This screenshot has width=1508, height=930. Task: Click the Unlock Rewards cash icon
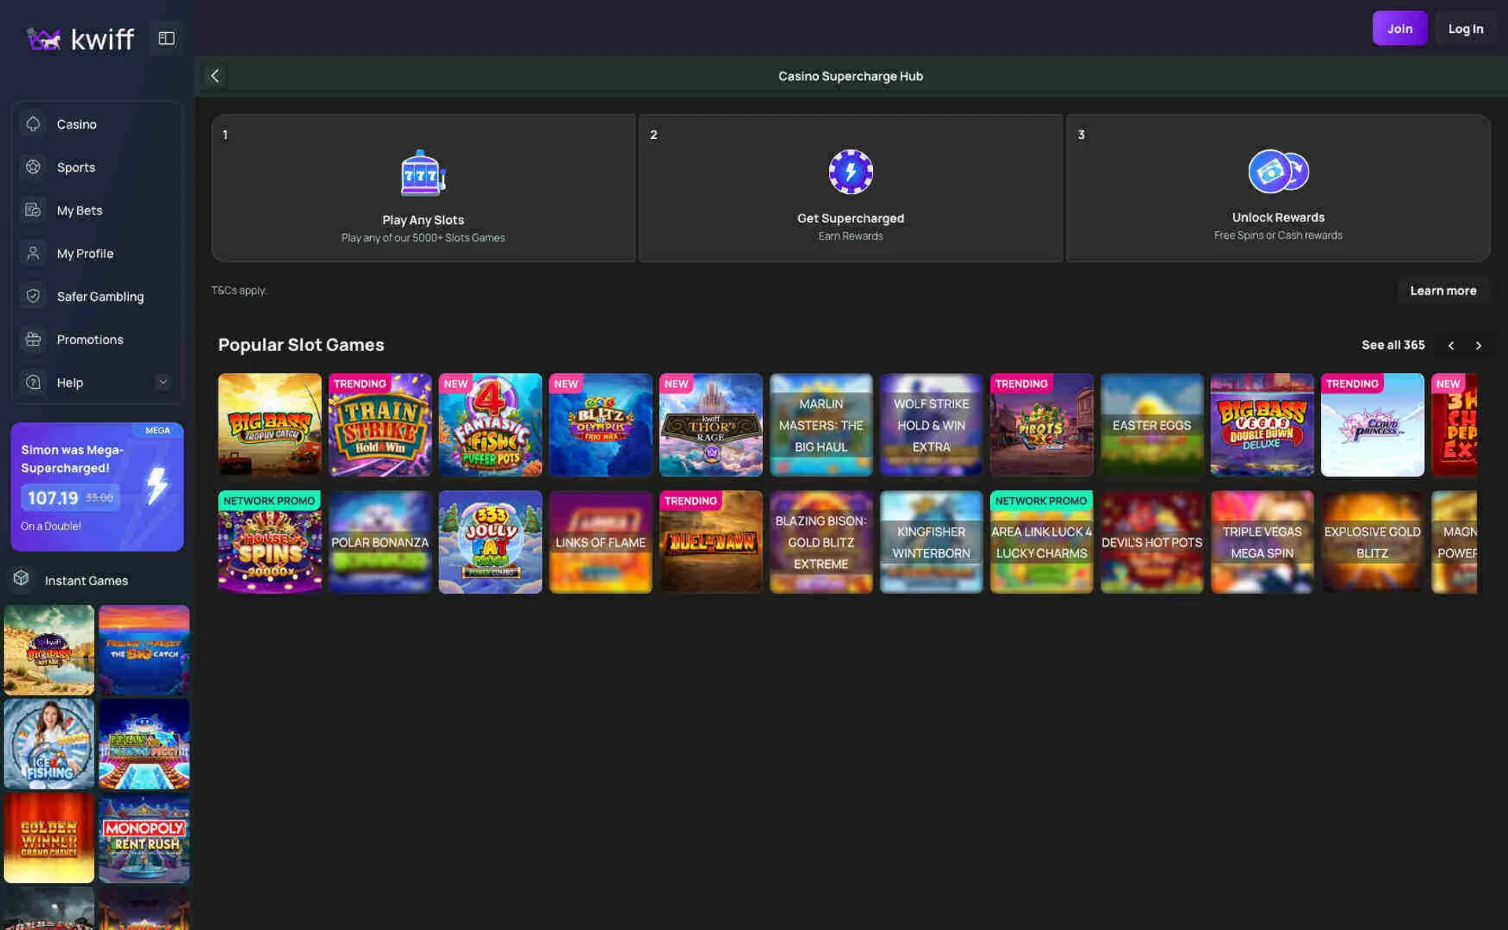(1278, 171)
